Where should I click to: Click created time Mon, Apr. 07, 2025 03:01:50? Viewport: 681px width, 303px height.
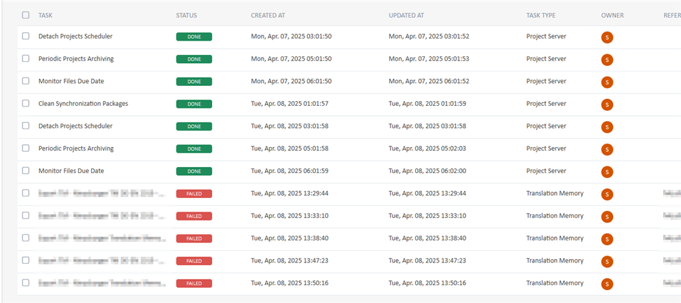[x=292, y=36]
